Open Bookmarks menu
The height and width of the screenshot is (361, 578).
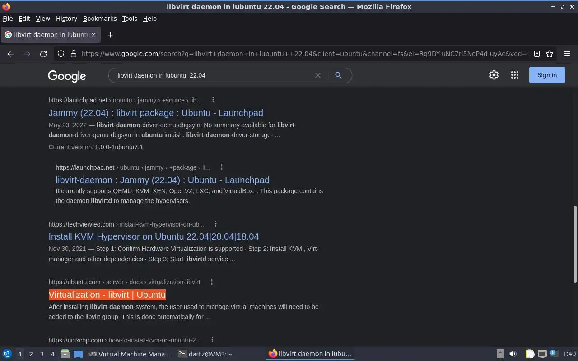pos(100,19)
